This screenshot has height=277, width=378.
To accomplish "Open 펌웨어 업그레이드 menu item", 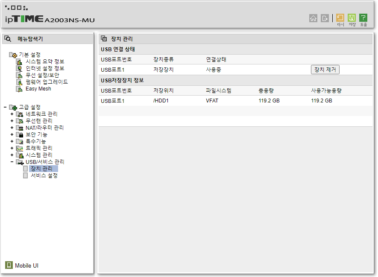I will (x=47, y=82).
